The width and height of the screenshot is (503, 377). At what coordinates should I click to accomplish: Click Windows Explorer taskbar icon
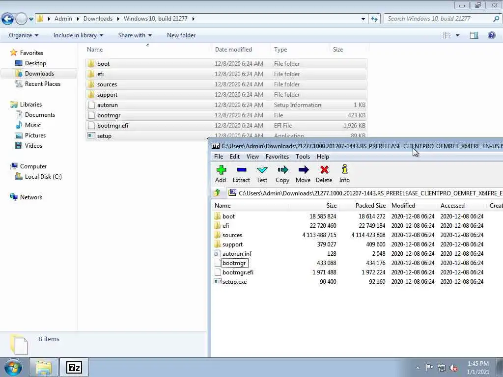point(44,367)
